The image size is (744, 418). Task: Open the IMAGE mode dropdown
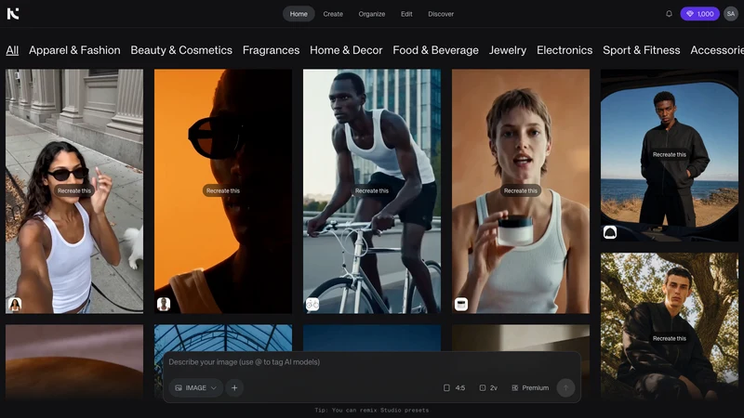click(196, 387)
